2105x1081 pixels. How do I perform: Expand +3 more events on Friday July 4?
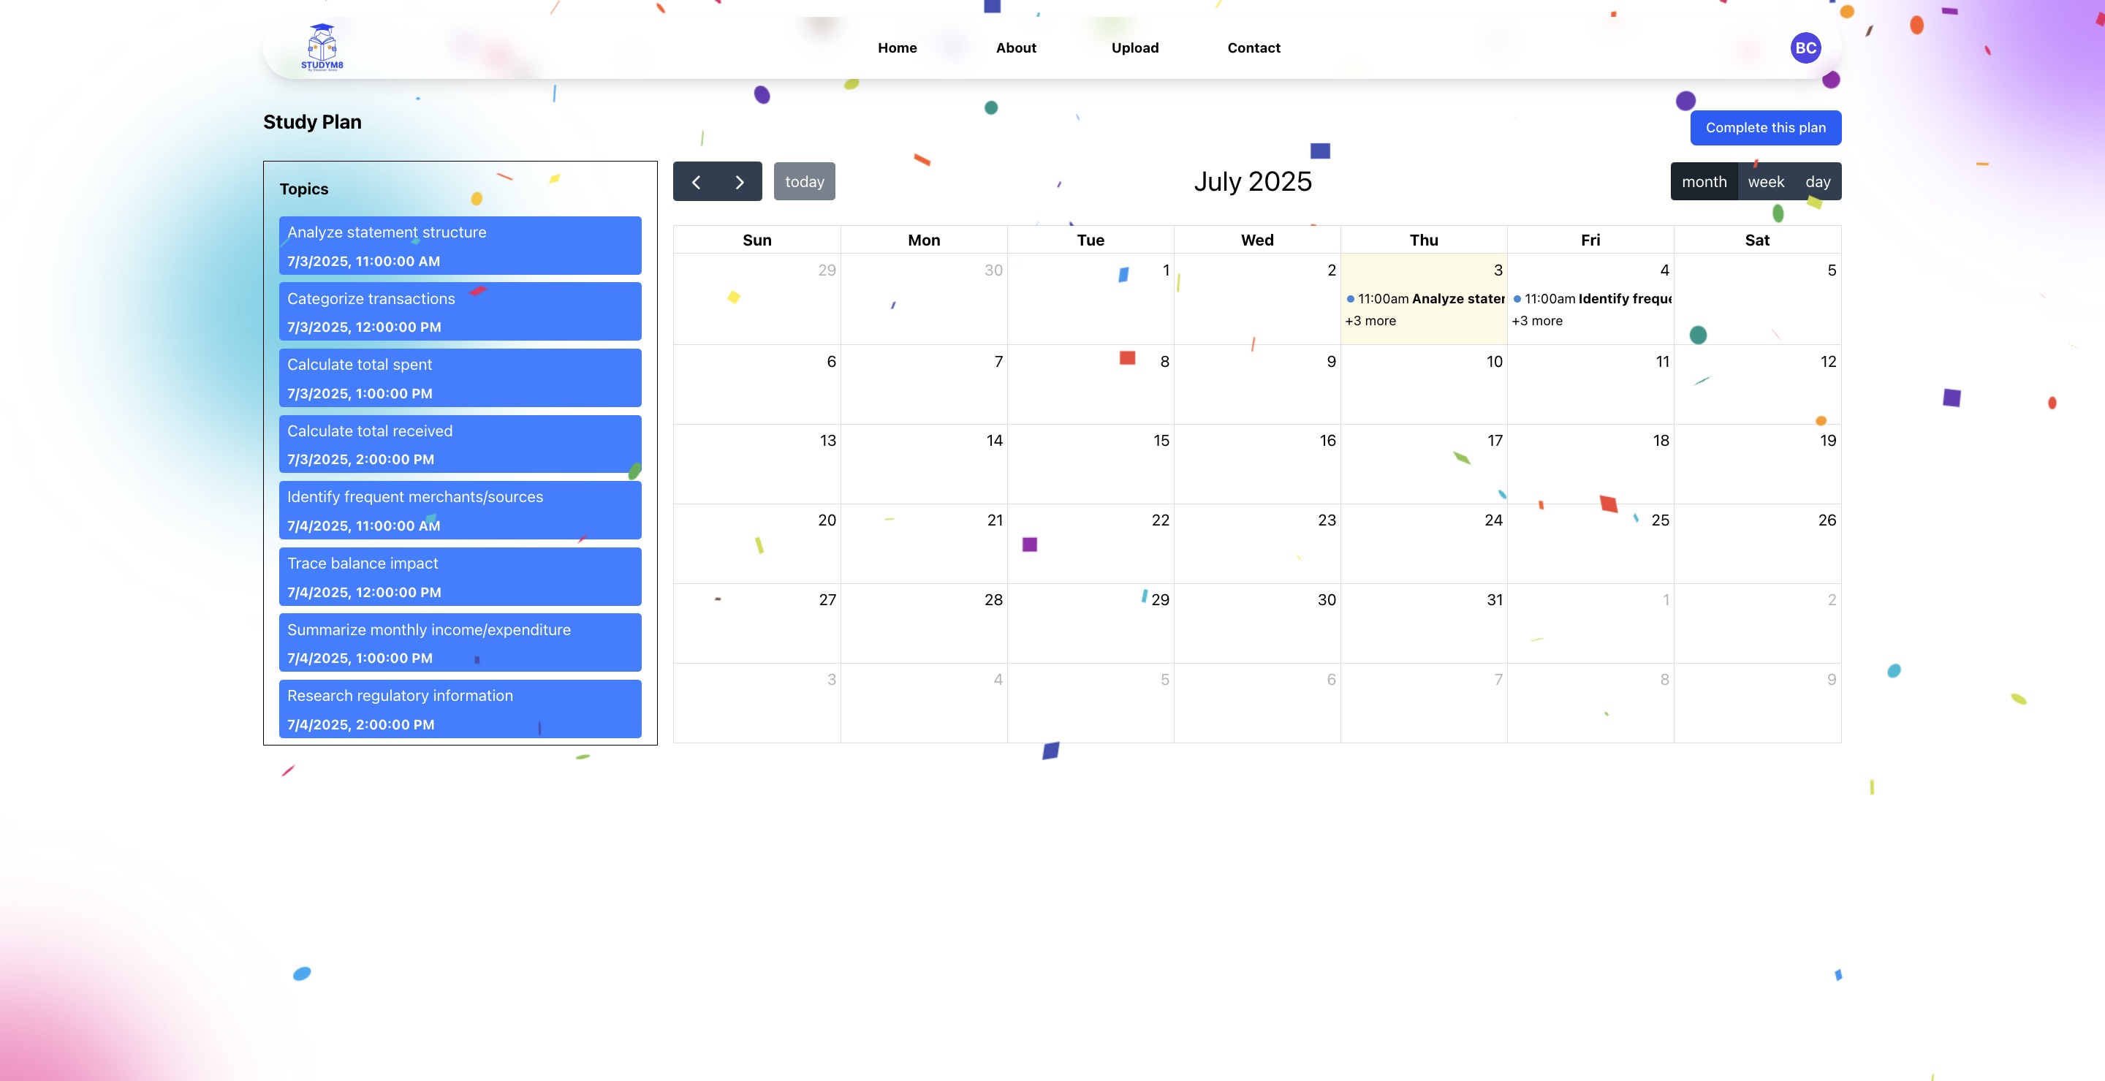[1537, 320]
